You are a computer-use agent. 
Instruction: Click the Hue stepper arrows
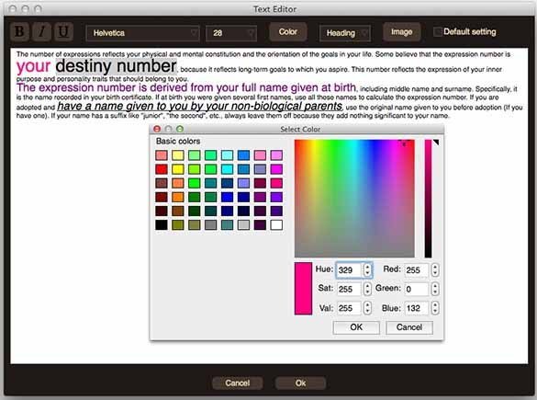coord(367,269)
